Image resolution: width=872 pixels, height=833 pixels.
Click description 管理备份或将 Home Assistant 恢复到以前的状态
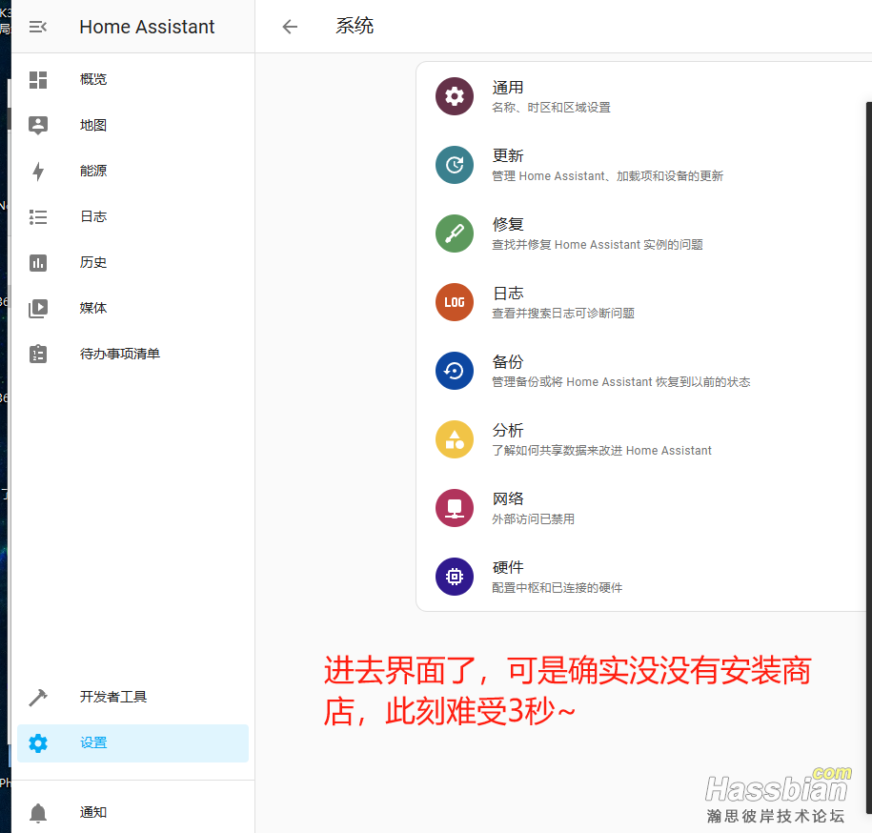620,382
